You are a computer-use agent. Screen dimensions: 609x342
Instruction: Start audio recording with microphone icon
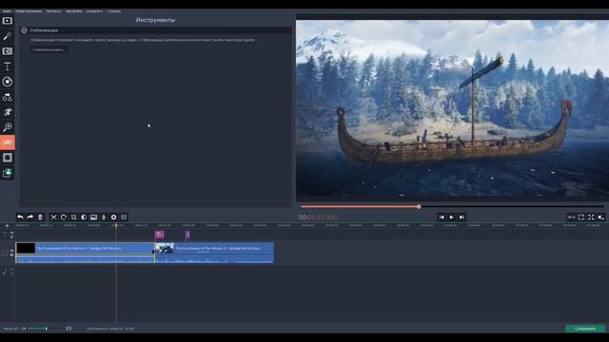(x=104, y=218)
